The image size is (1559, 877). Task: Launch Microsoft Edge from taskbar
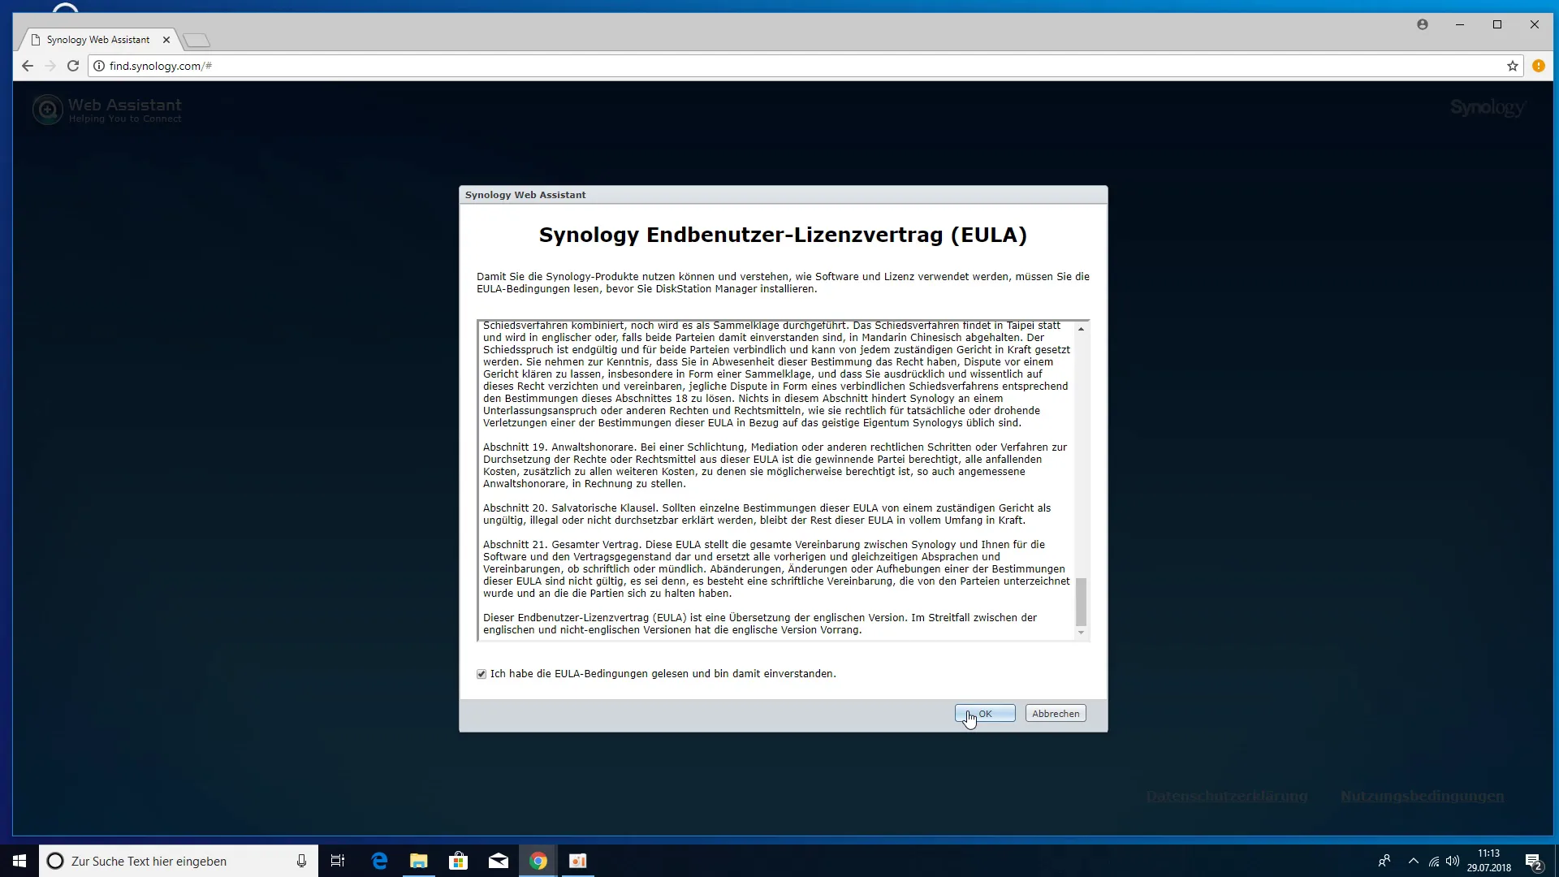coord(379,861)
